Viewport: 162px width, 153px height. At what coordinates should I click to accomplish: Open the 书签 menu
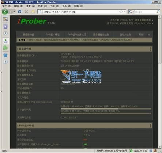tap(54, 6)
